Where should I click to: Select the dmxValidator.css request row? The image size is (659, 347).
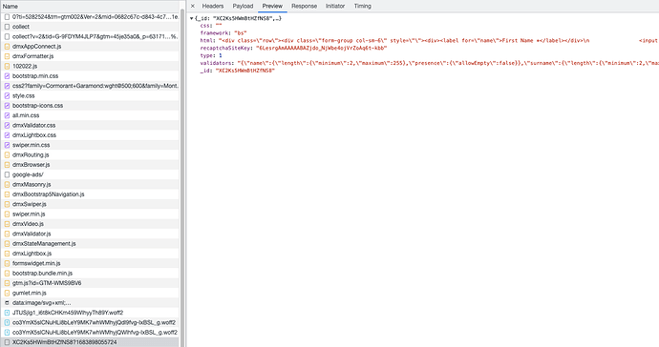[90, 125]
